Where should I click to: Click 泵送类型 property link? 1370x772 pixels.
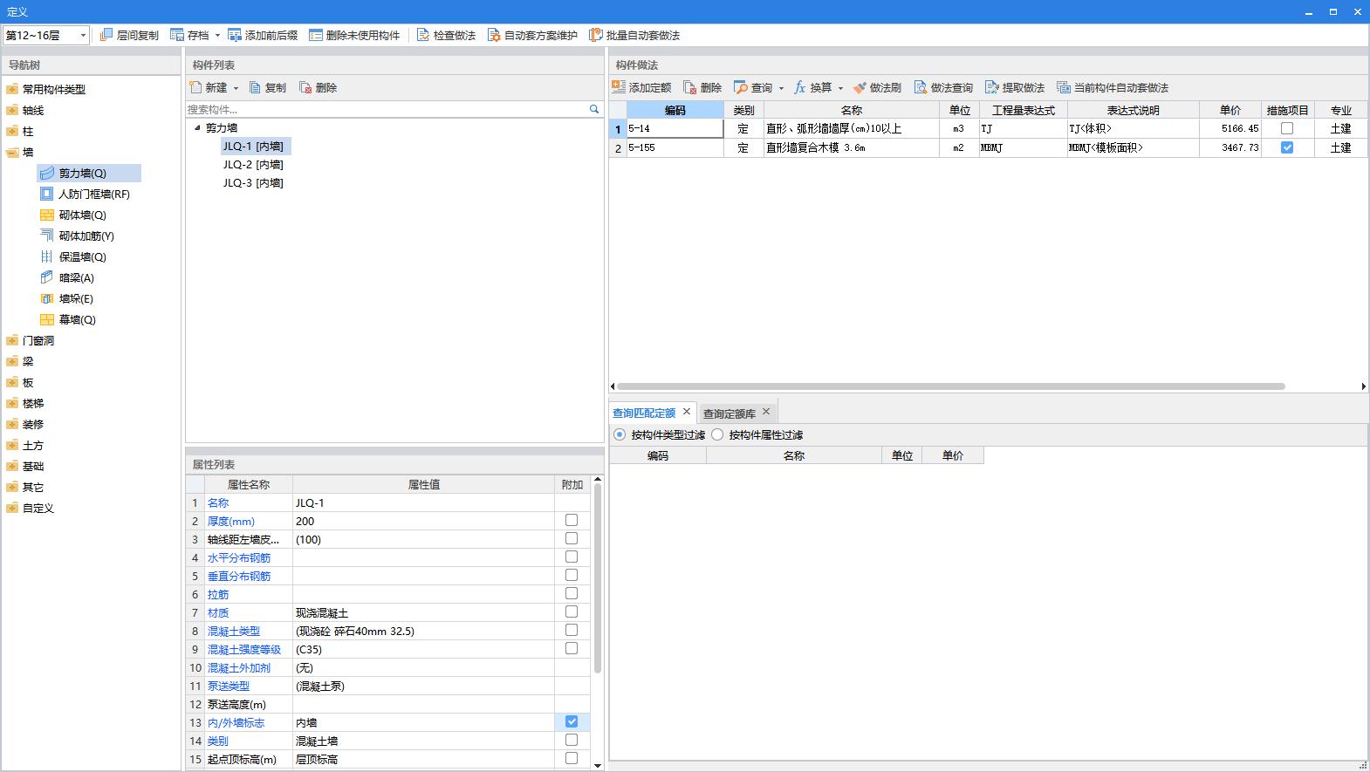[229, 686]
